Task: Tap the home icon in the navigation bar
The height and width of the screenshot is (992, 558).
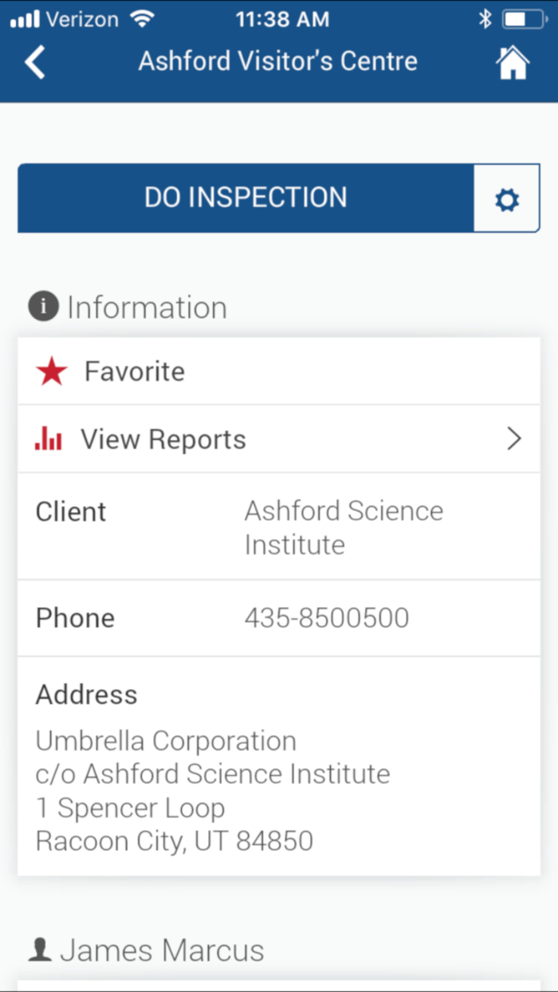Action: 514,61
